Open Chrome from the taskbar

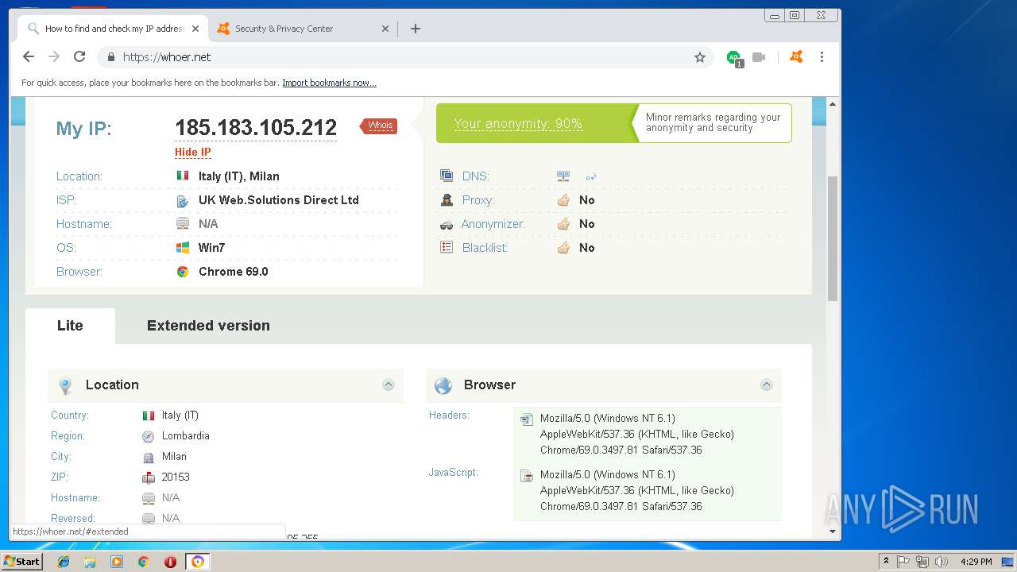click(143, 562)
